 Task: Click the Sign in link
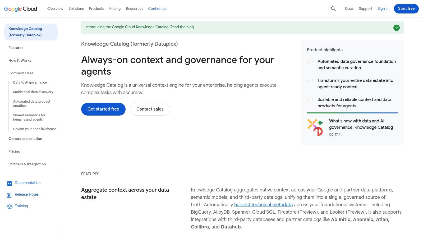pos(383,9)
